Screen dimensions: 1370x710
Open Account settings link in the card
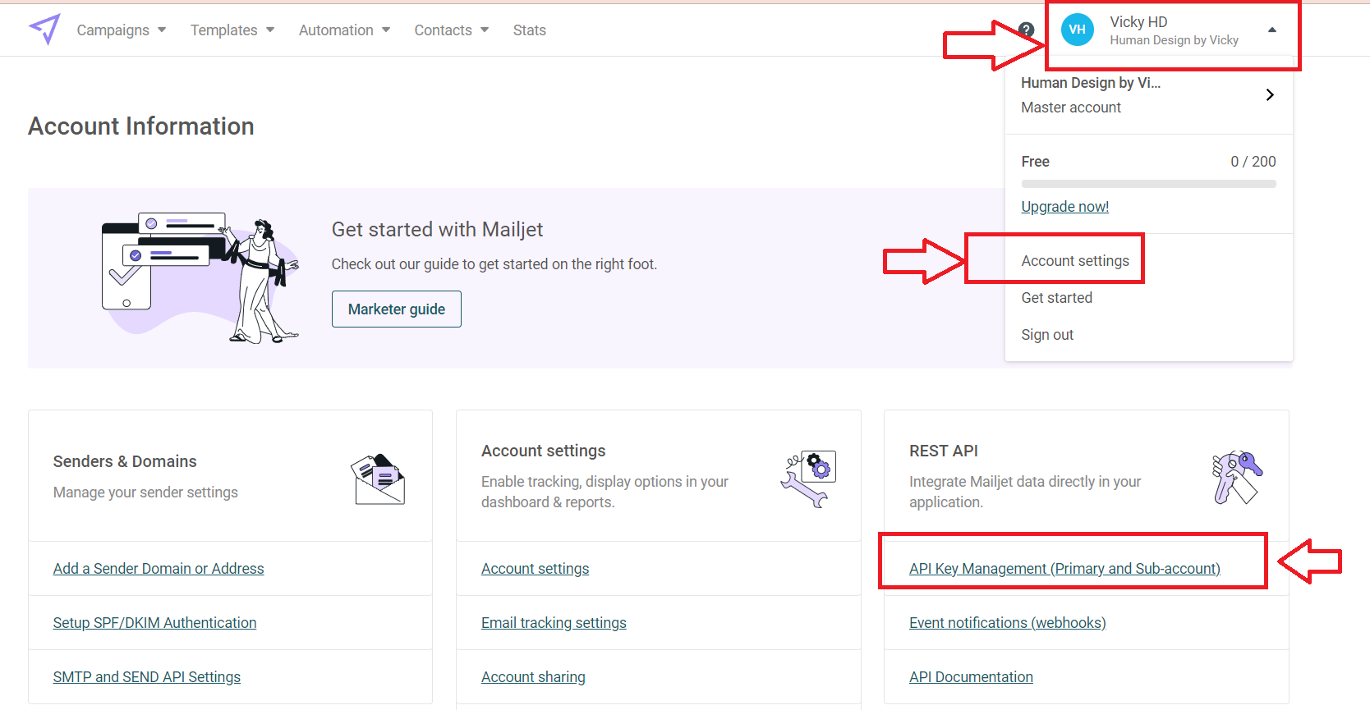(535, 569)
